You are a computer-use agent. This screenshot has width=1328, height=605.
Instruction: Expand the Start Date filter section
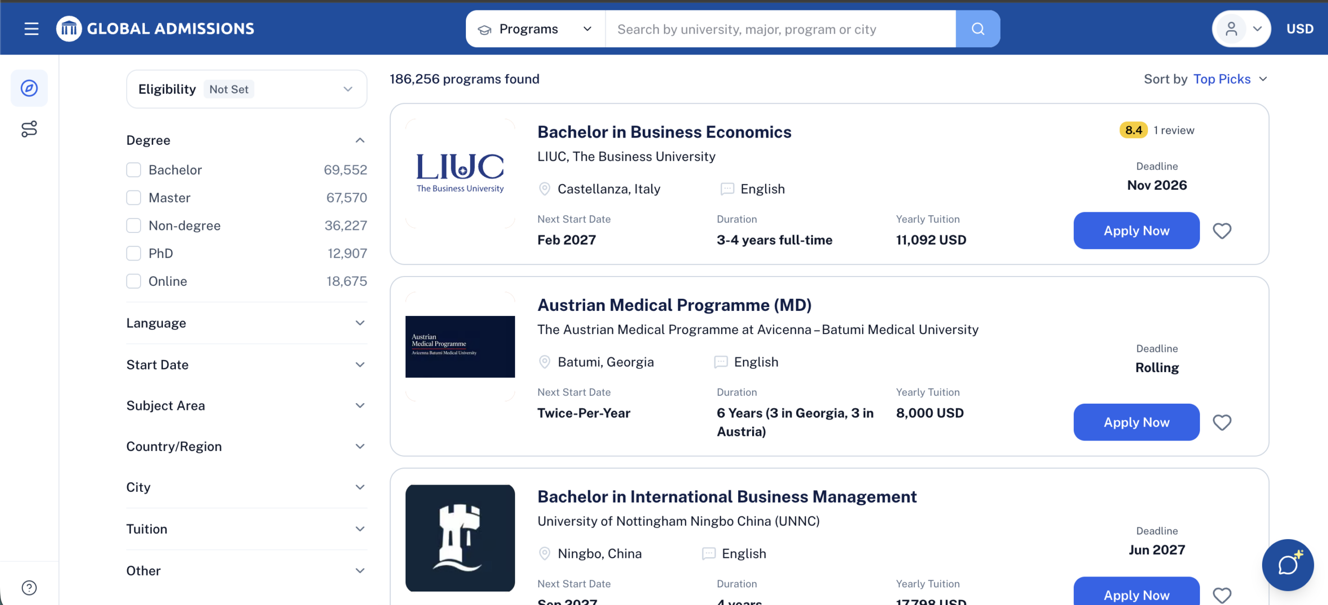[x=247, y=365]
